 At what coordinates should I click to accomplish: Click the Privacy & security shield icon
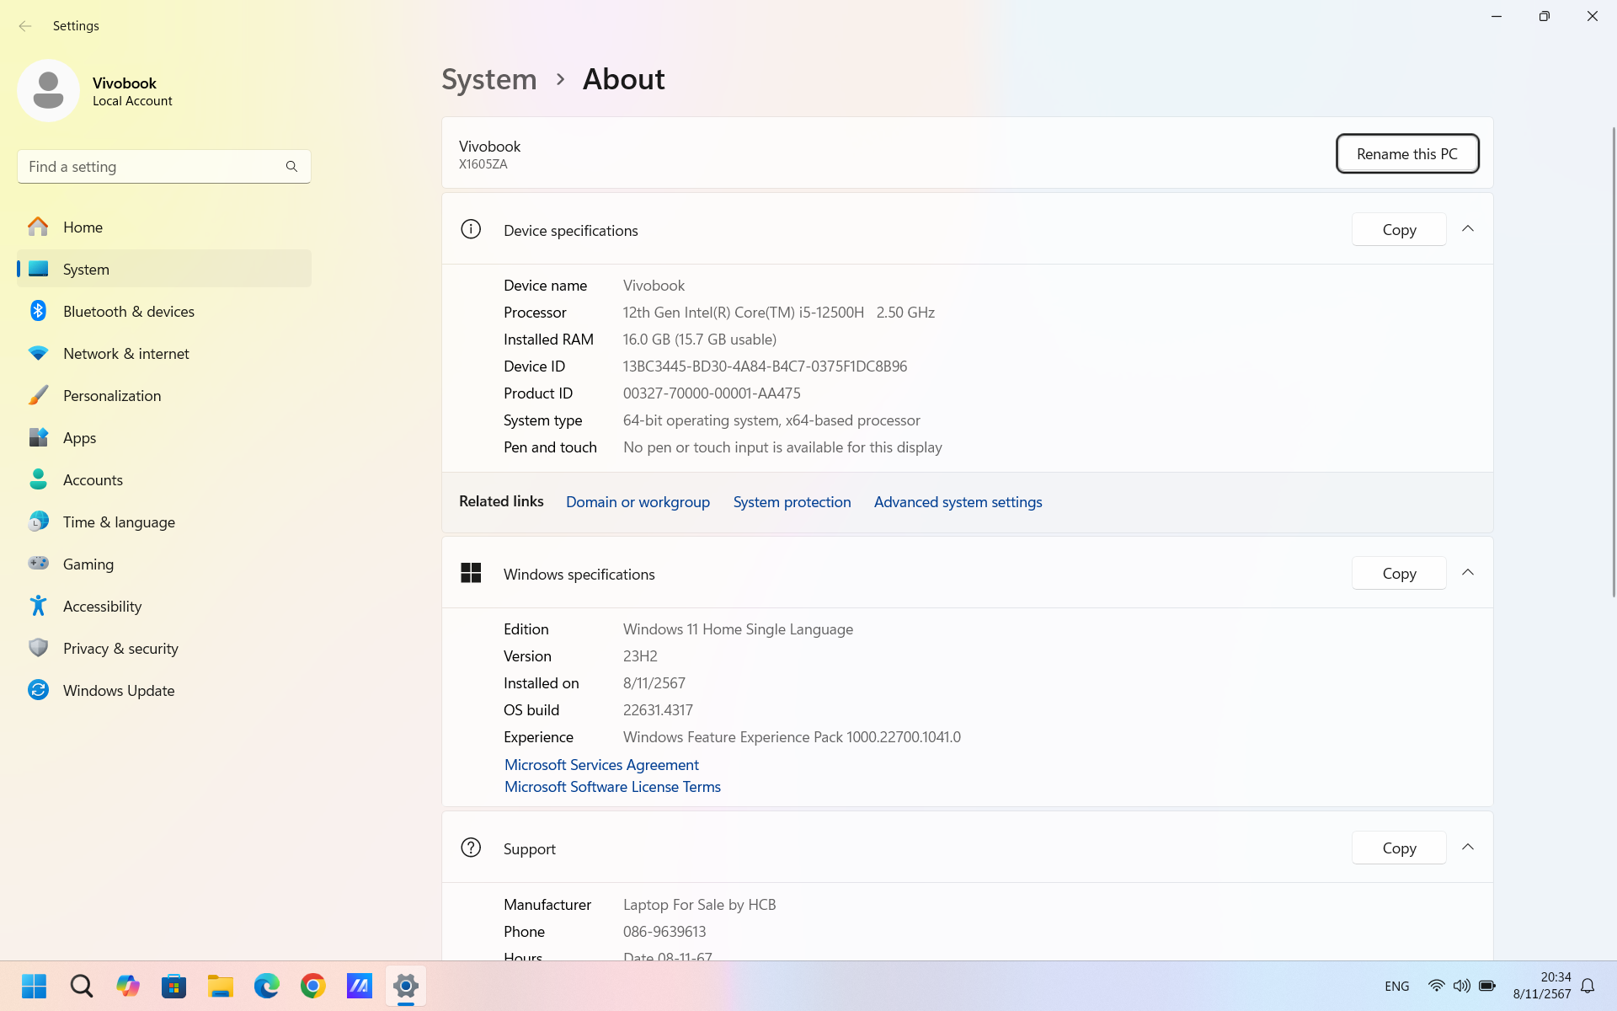tap(38, 648)
